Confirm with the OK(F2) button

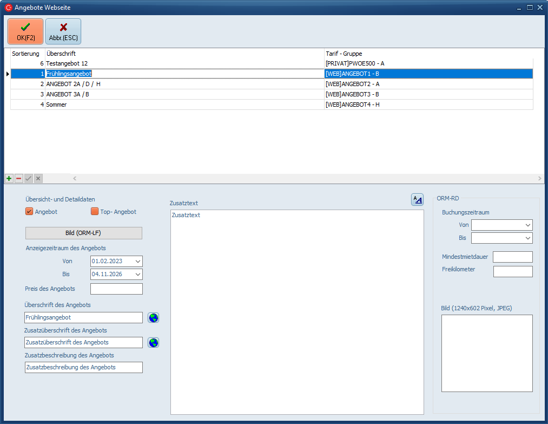coord(25,31)
